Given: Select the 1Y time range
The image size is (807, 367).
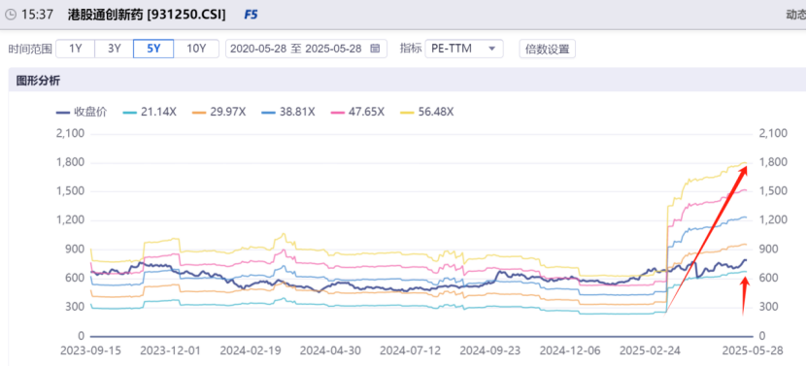Looking at the screenshot, I should (75, 49).
